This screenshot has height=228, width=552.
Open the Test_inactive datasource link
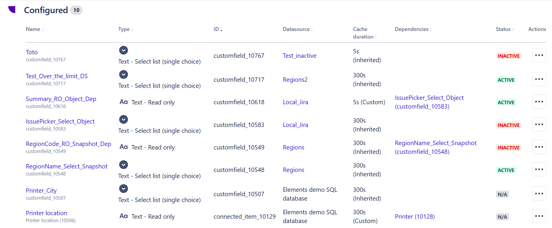pyautogui.click(x=300, y=56)
